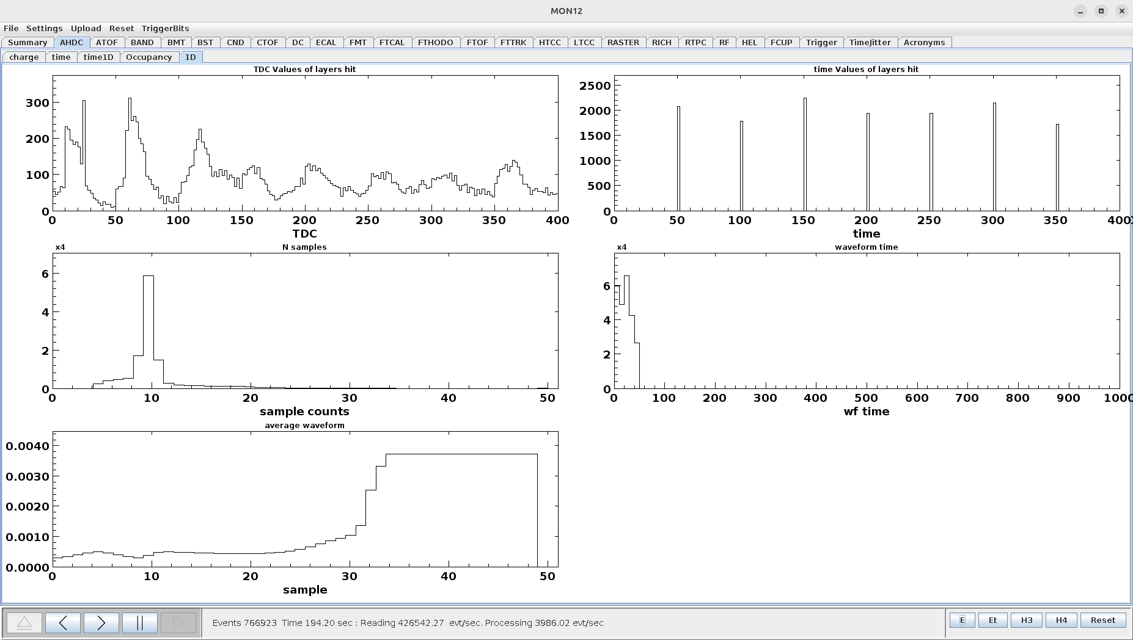
Task: Go to previous event with left arrow
Action: (63, 623)
